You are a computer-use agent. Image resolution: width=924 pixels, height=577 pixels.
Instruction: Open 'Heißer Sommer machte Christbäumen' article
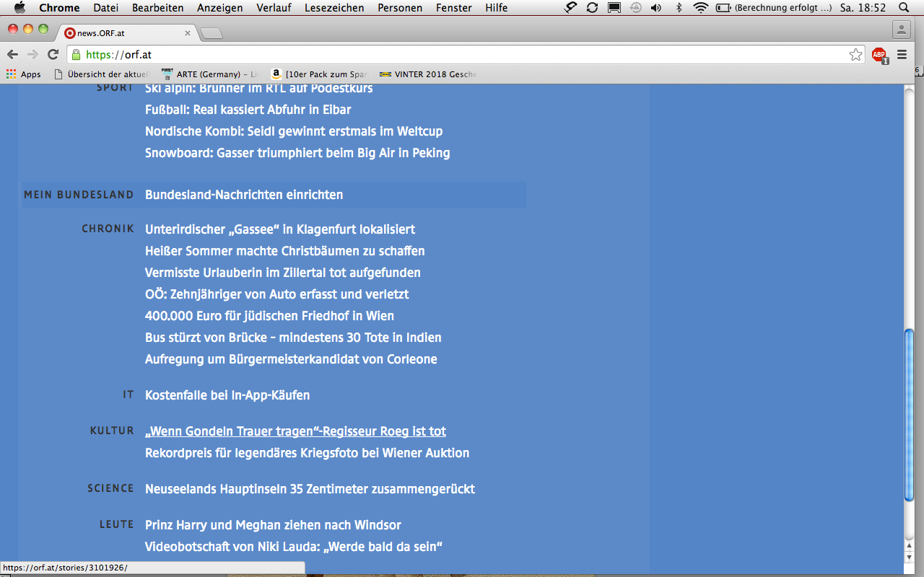pos(285,251)
